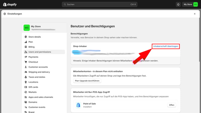Open Billing in settings sidebar
Screen dimensions: 201x113
click(x=31, y=47)
